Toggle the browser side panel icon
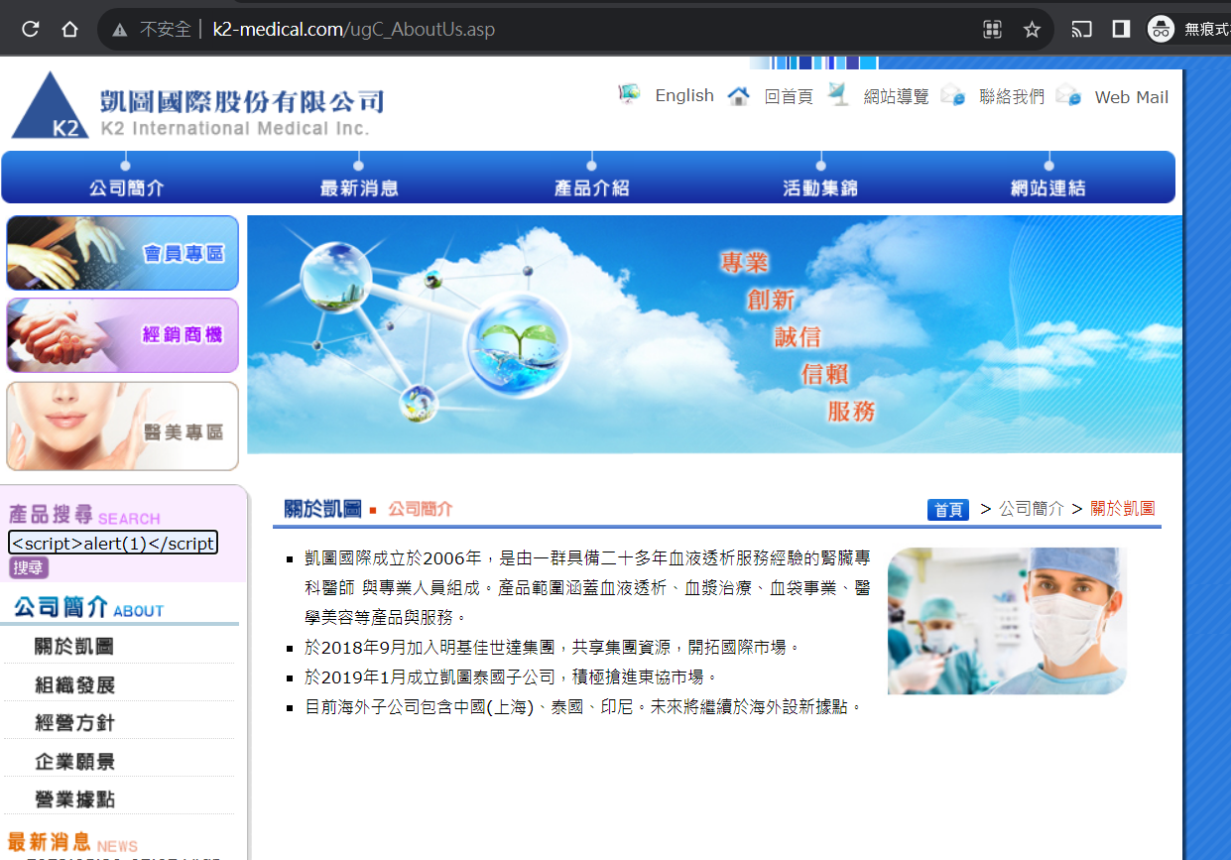 pyautogui.click(x=1121, y=29)
